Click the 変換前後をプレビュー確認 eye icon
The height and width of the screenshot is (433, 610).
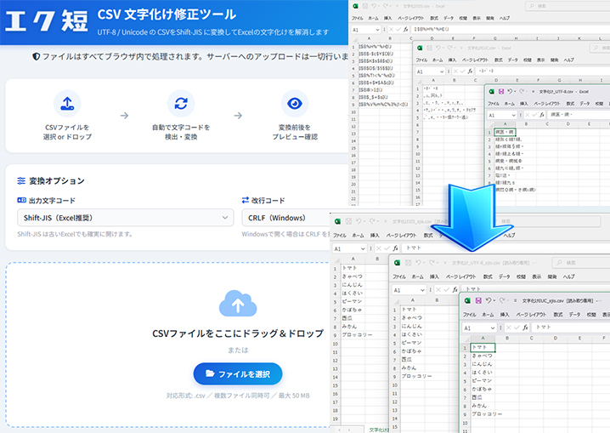click(295, 104)
